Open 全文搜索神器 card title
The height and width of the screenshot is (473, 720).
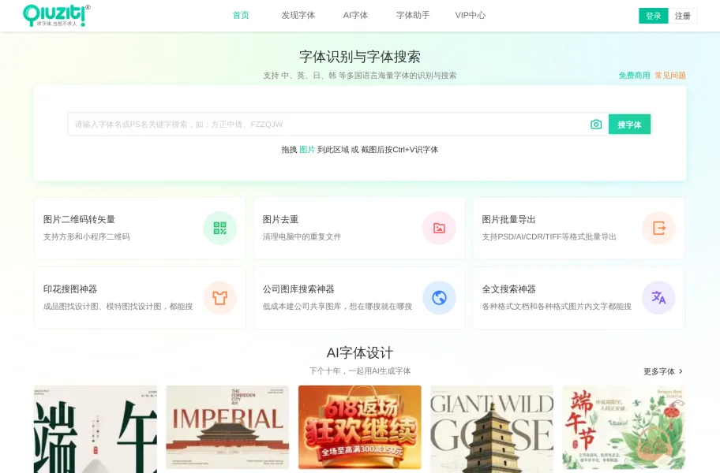point(508,289)
